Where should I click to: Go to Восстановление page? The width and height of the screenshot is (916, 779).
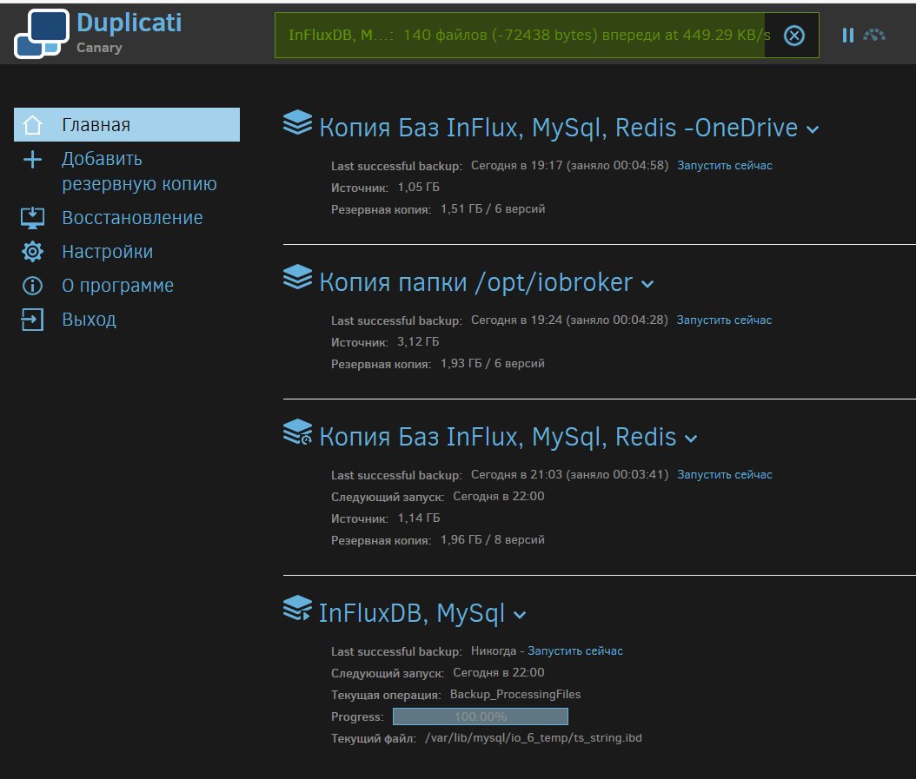click(x=132, y=218)
